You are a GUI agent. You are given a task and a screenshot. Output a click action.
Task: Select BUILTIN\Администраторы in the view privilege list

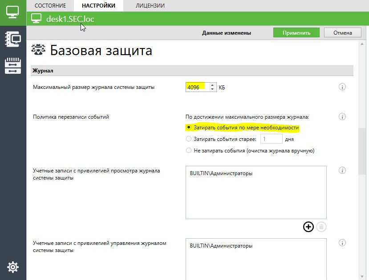click(x=221, y=173)
